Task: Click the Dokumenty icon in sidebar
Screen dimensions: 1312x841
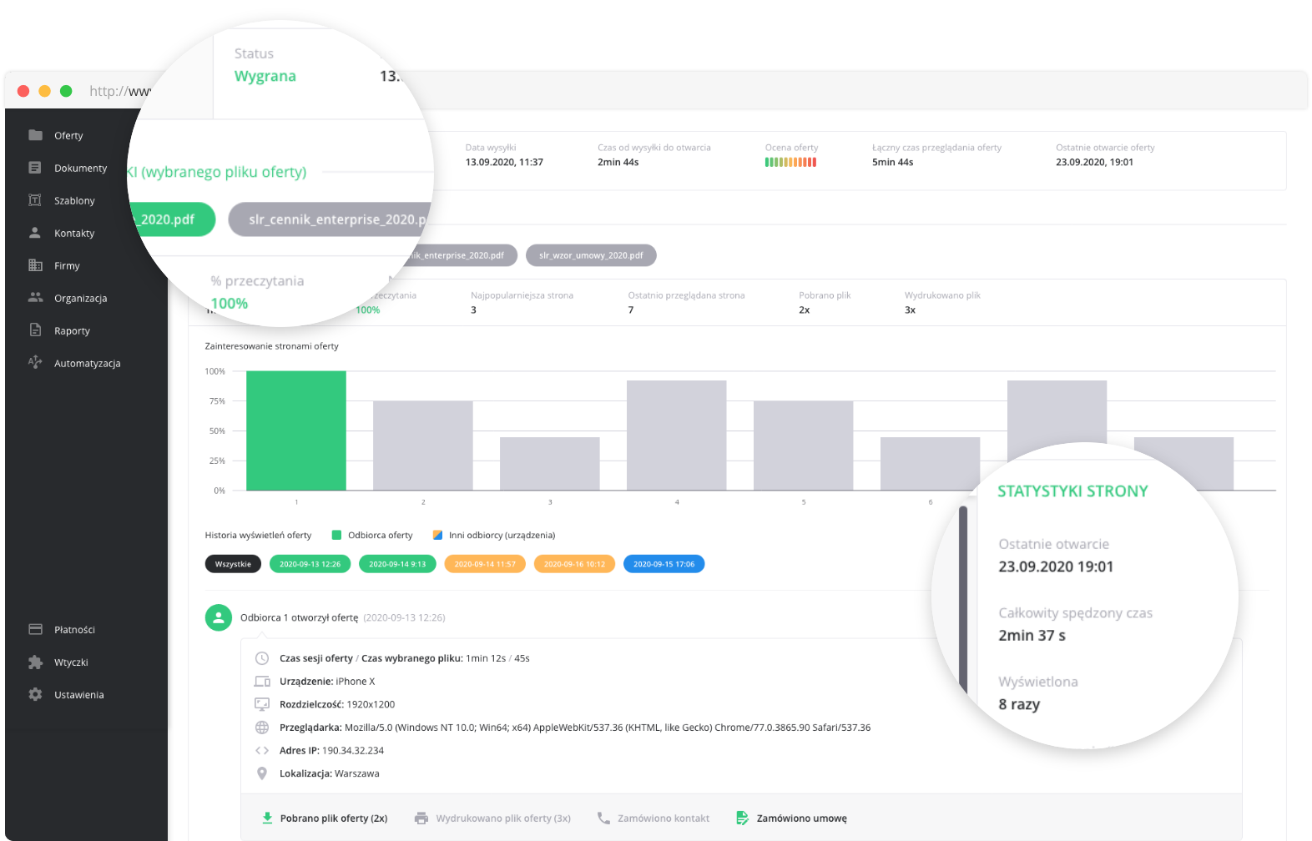Action: coord(35,168)
